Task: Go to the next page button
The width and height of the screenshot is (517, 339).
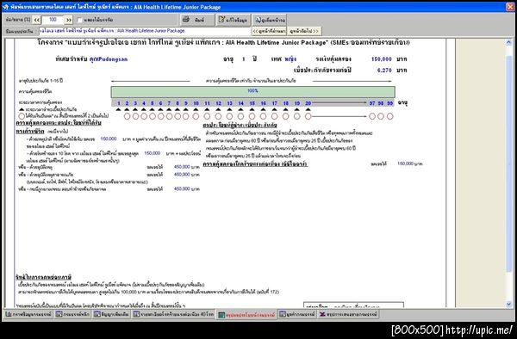Action: pos(304,31)
